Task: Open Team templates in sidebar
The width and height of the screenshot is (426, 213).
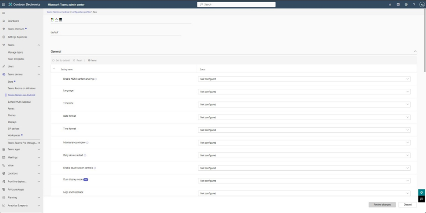Action: (x=16, y=59)
